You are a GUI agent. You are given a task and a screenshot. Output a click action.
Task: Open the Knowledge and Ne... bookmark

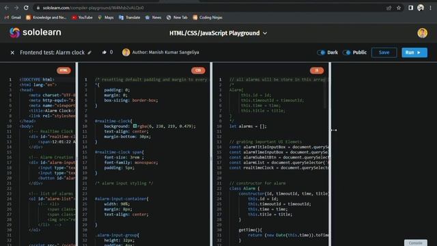point(46,17)
